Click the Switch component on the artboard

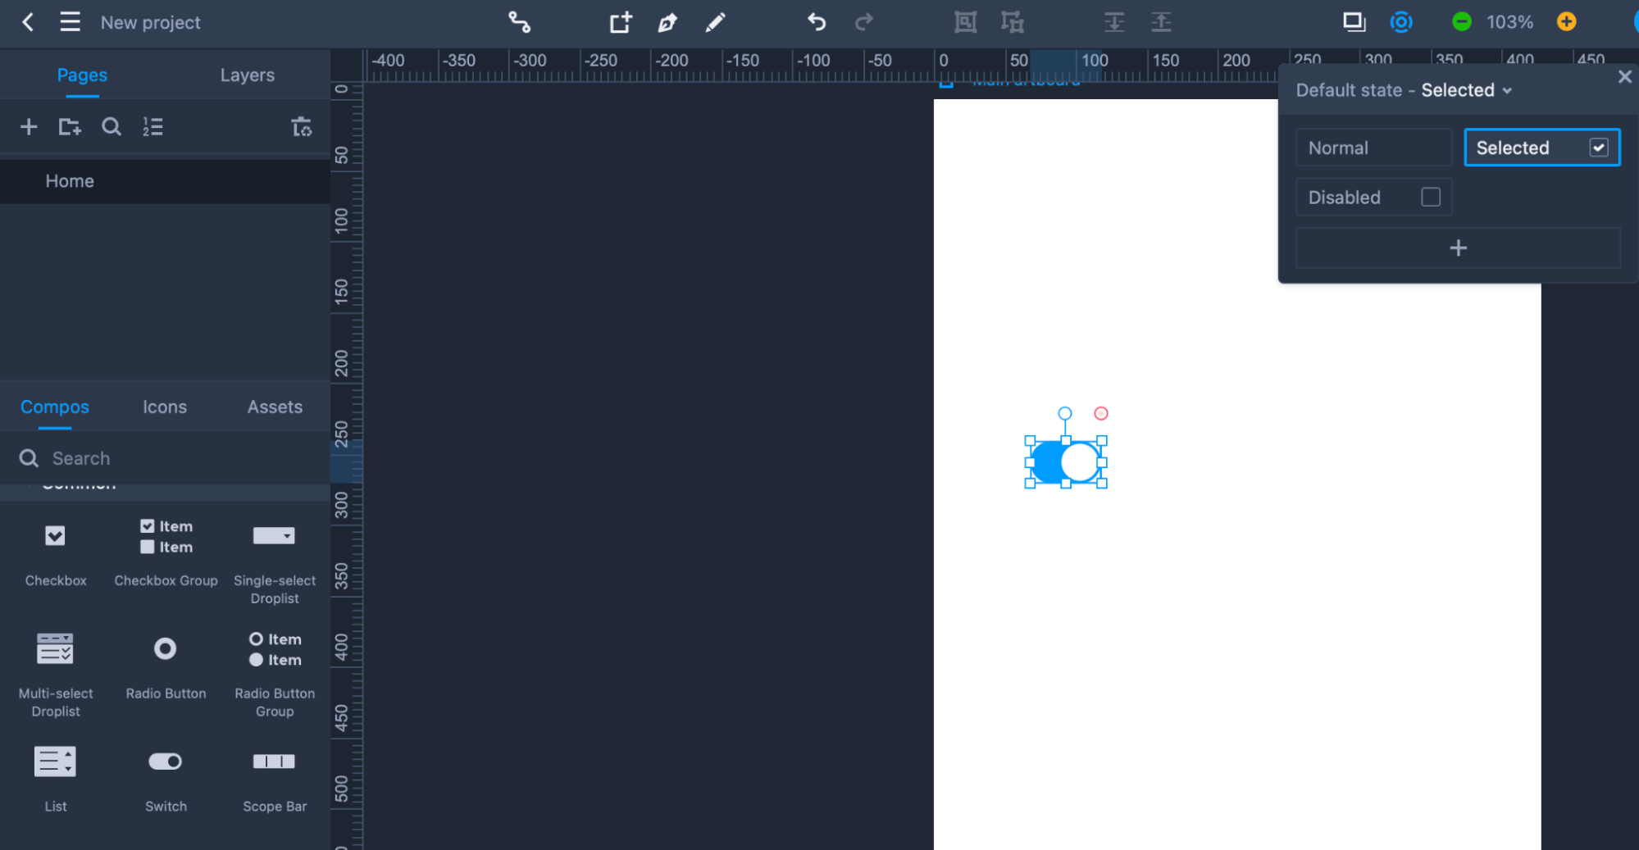pos(1065,462)
